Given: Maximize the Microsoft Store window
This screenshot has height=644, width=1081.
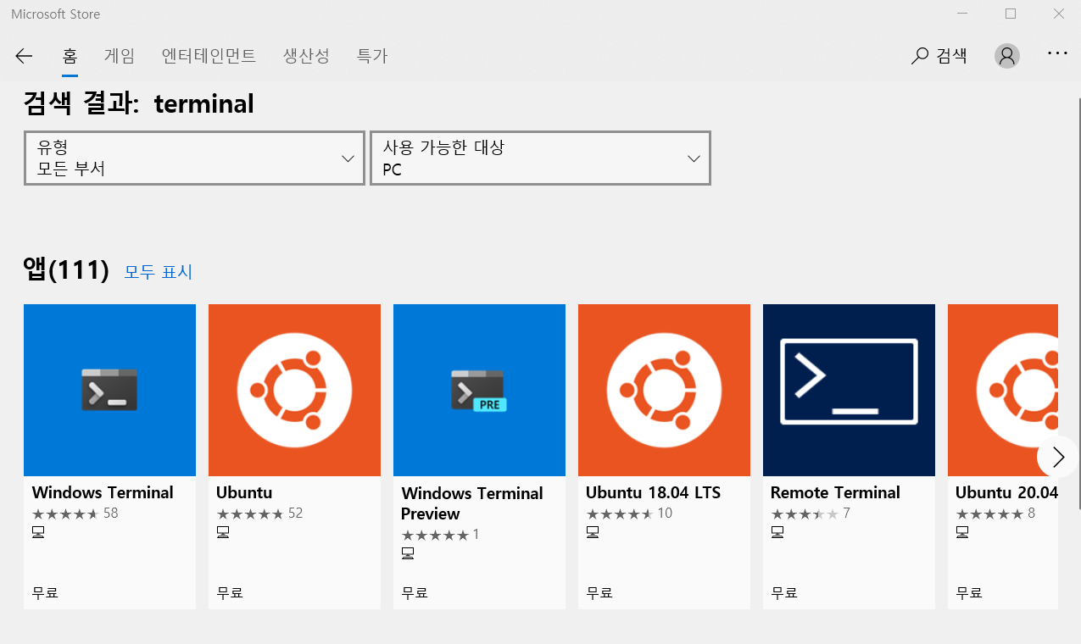Looking at the screenshot, I should click(x=1011, y=14).
